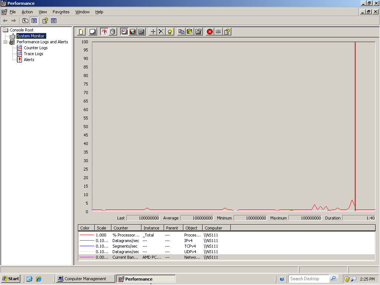Click the Last value field
380x285 pixels.
(x=143, y=218)
